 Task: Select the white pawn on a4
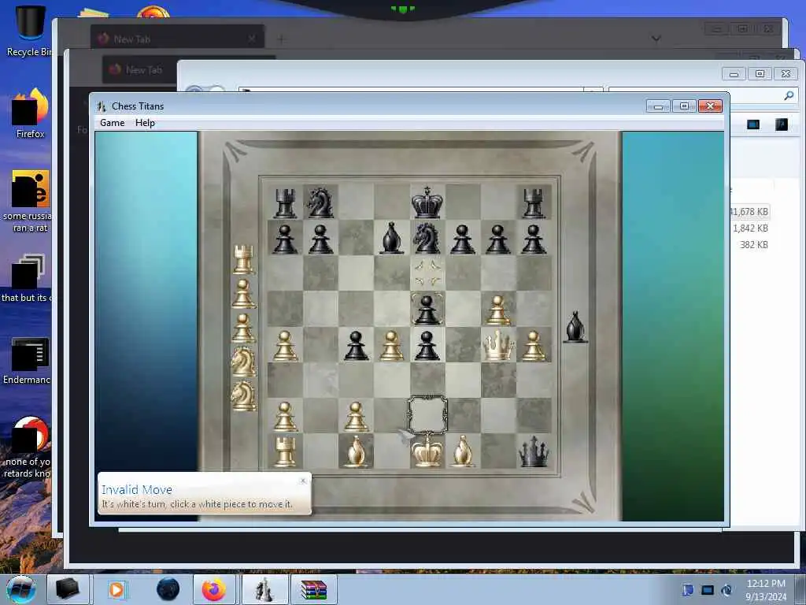pyautogui.click(x=285, y=345)
